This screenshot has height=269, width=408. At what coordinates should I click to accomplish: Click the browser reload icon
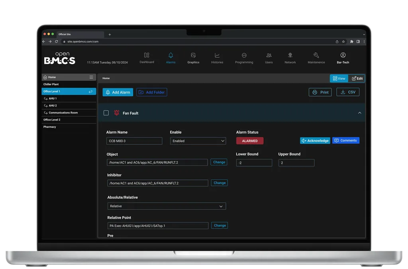tap(57, 41)
